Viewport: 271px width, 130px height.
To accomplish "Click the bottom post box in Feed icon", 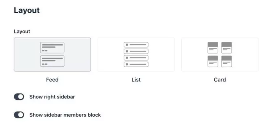I will [x=52, y=61].
